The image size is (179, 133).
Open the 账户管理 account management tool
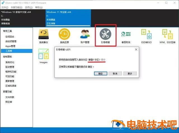coord(85,36)
